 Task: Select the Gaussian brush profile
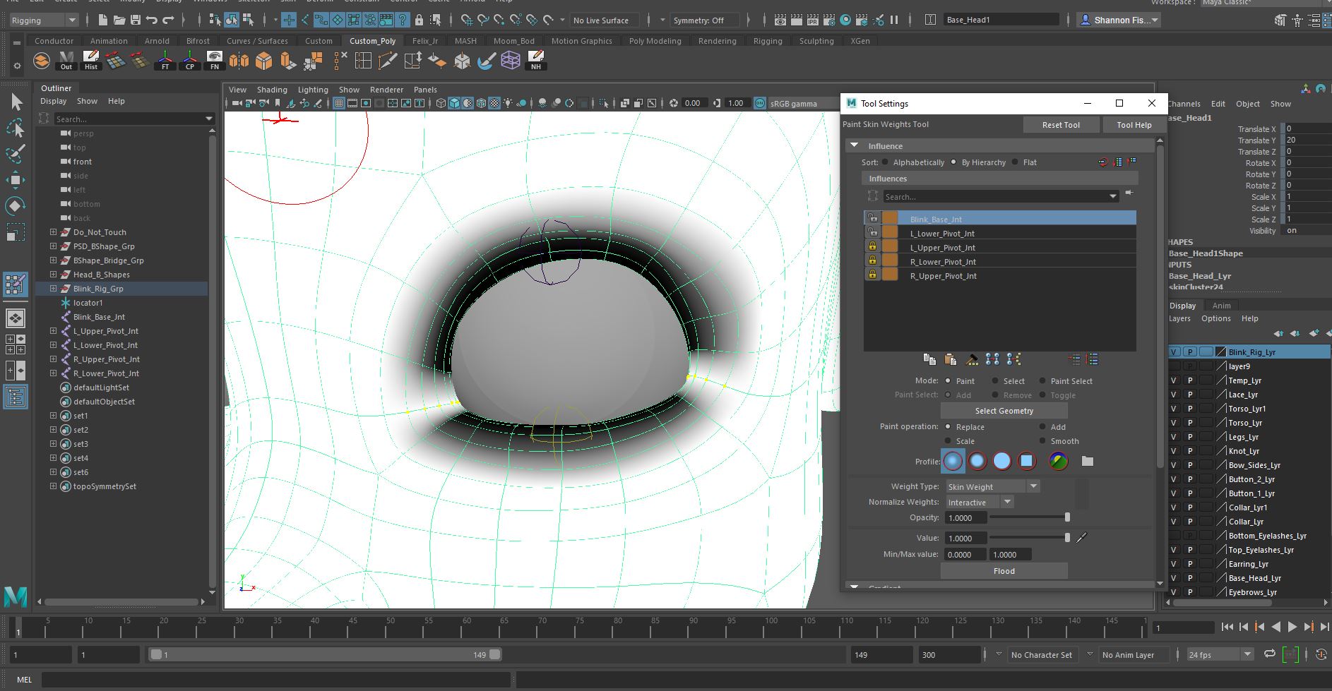click(x=953, y=462)
